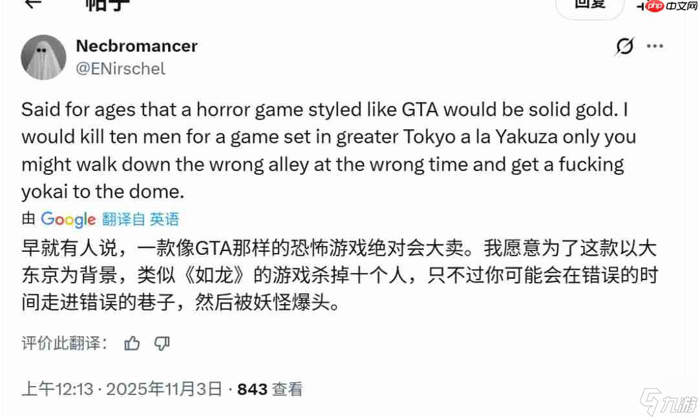698x417 pixels.
Task: Click the Google logo near the translation
Action: pyautogui.click(x=69, y=219)
